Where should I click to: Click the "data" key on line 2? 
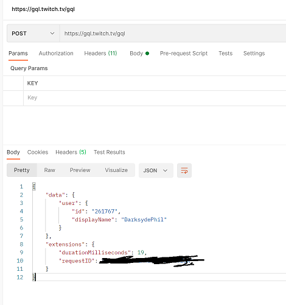(x=55, y=195)
